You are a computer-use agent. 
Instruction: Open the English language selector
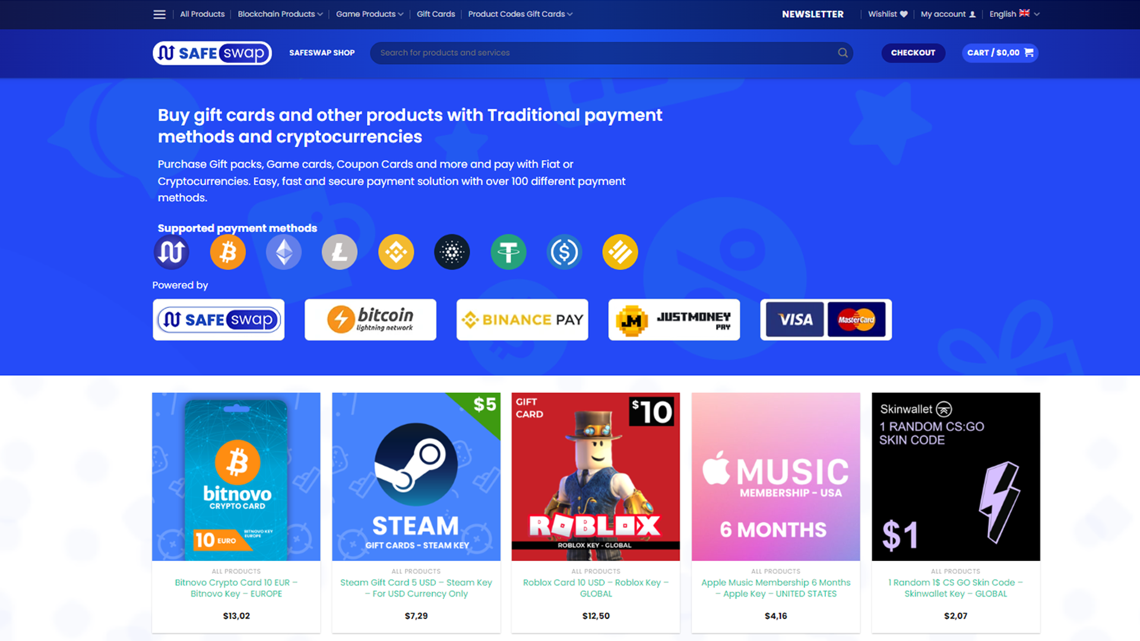1014,14
